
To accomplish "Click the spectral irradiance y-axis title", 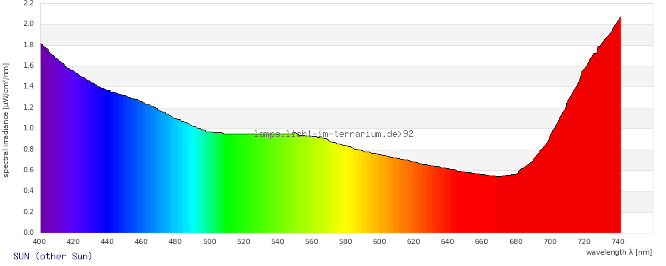I will [x=6, y=120].
